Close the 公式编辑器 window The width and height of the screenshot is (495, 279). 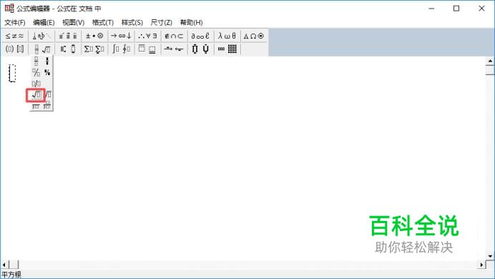click(x=481, y=9)
